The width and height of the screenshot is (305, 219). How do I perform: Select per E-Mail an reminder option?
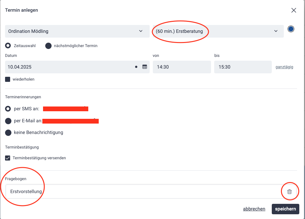(x=8, y=121)
